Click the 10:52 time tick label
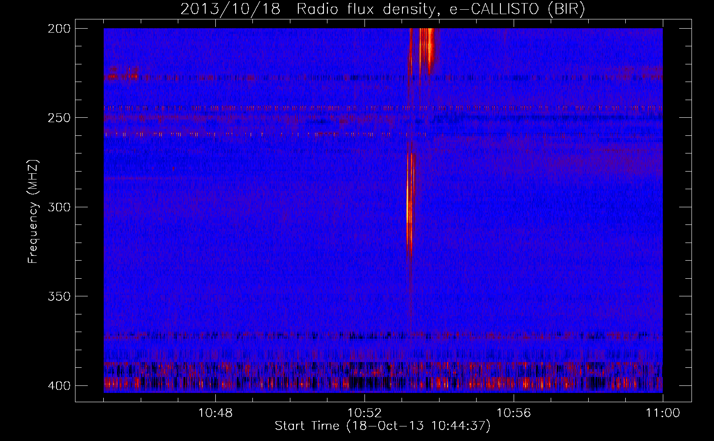Screen dimensions: 714x441 tap(365, 413)
